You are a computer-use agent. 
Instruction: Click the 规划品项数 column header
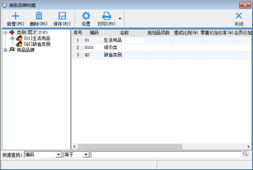coord(159,33)
